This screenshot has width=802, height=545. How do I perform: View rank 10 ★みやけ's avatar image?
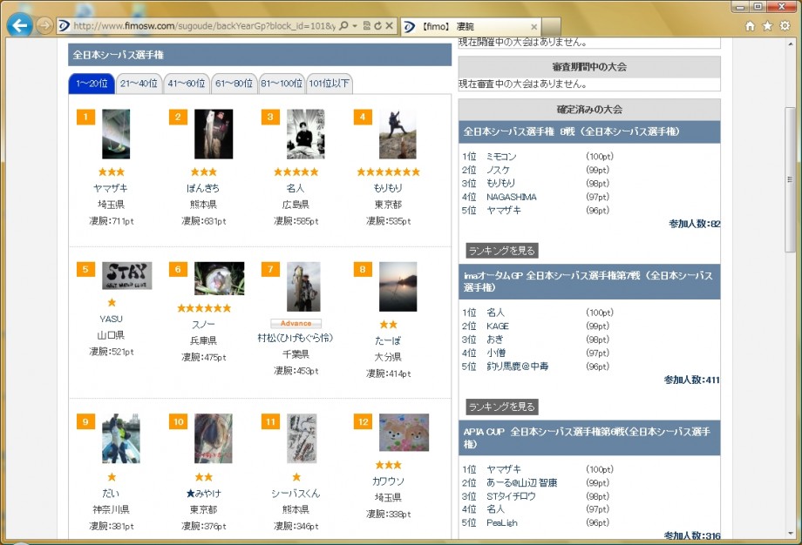tap(214, 438)
